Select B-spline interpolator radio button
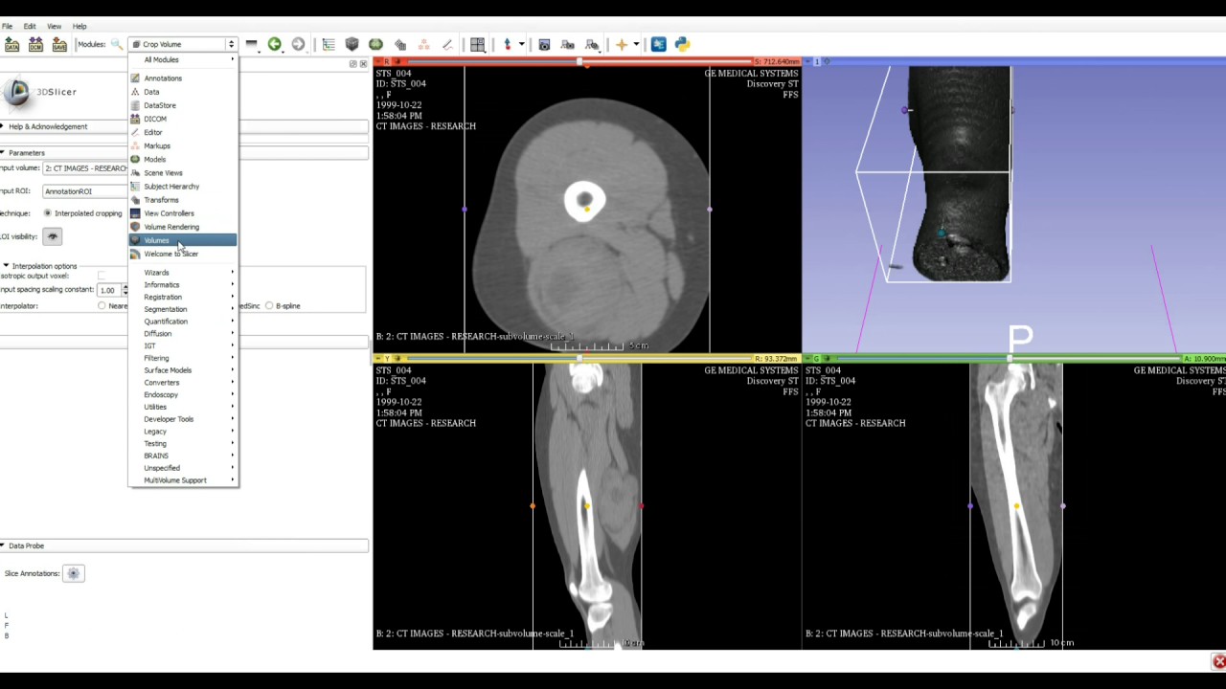Viewport: 1226px width, 689px height. 269,306
